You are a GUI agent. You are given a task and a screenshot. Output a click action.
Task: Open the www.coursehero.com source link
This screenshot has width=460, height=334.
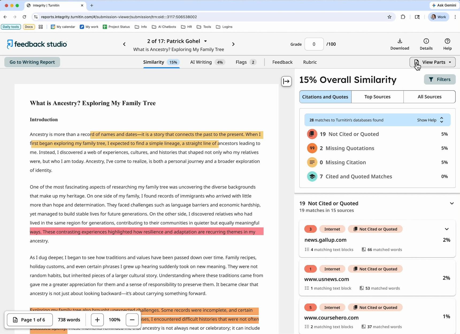pyautogui.click(x=331, y=318)
